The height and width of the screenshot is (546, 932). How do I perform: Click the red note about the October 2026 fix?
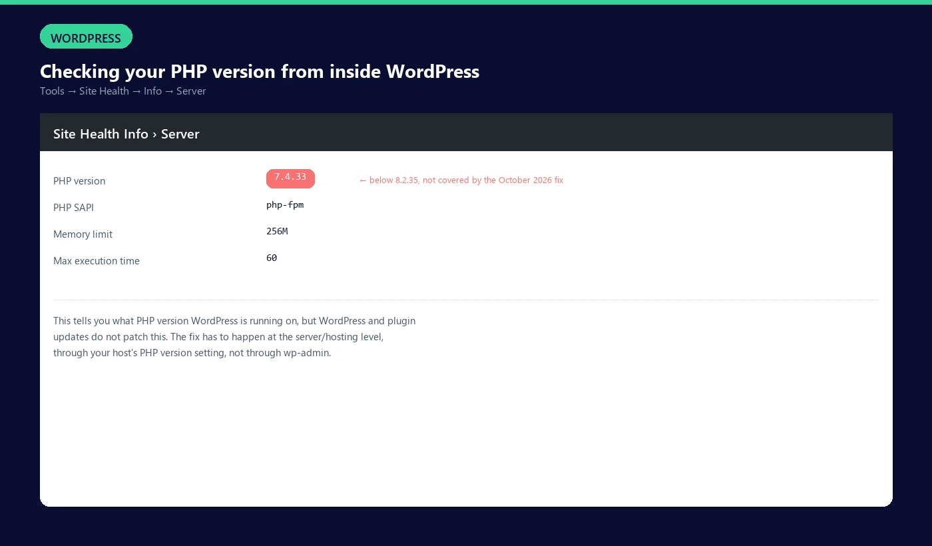click(461, 180)
